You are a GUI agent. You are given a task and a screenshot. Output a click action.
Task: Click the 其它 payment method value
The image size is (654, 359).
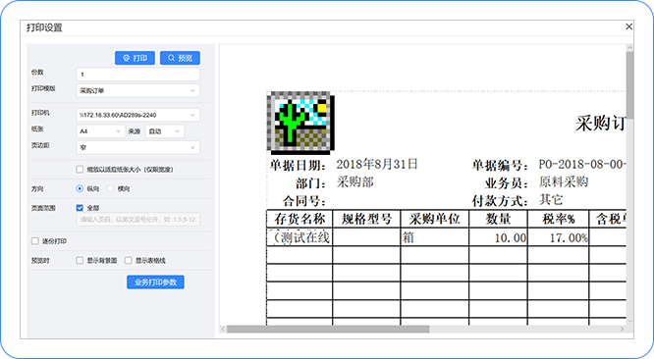click(551, 200)
